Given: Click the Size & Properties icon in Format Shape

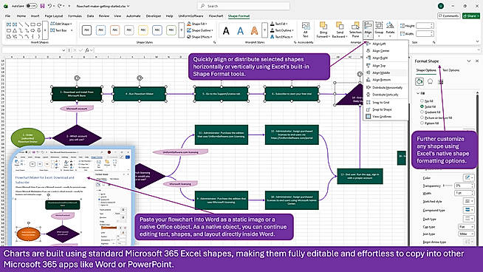Looking at the screenshot, I should (x=441, y=82).
